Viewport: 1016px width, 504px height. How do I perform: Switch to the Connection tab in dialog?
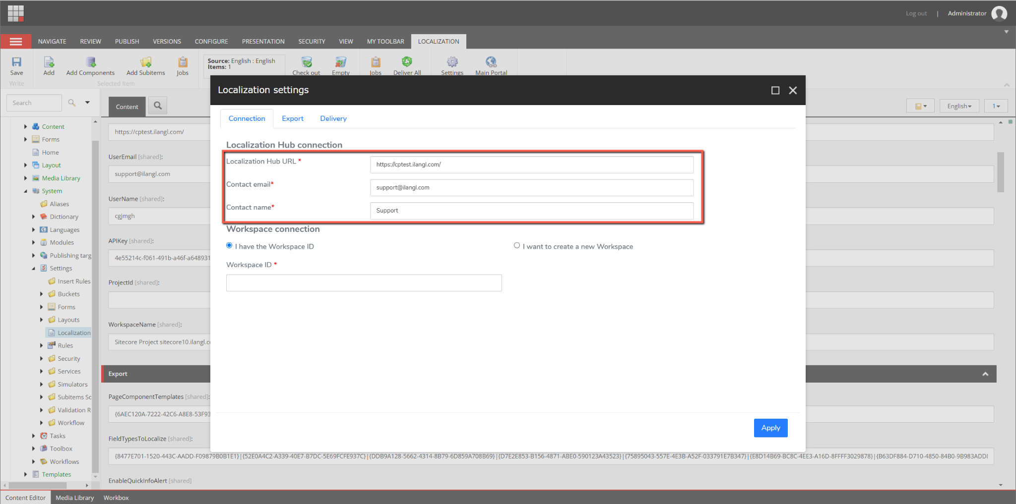[247, 118]
